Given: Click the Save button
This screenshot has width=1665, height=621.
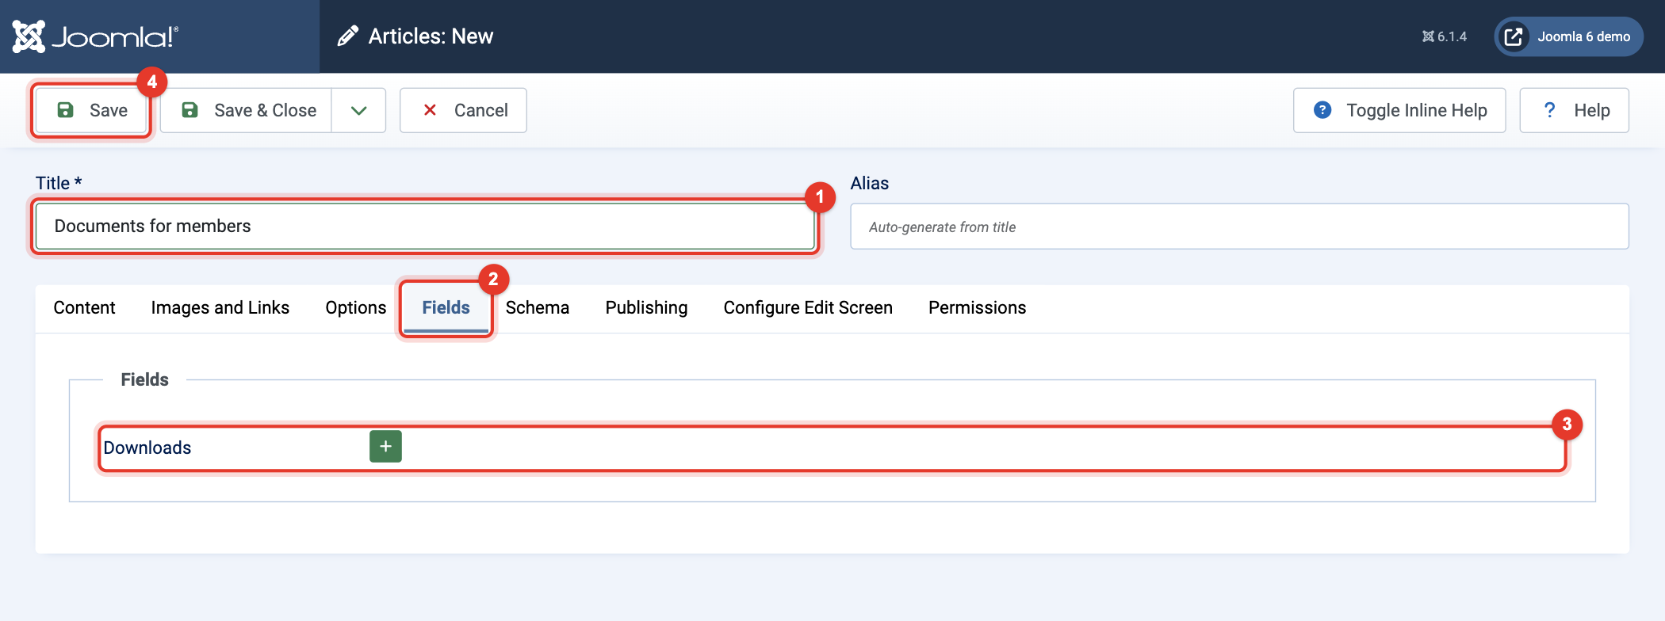Looking at the screenshot, I should [92, 110].
